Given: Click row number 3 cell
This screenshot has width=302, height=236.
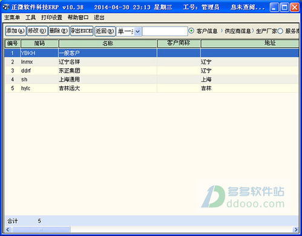Looking at the screenshot, I should (13, 71).
